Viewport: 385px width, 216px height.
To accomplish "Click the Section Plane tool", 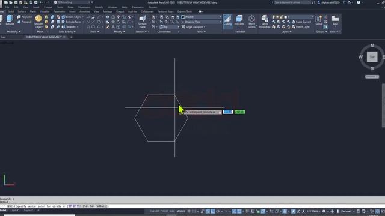I will click(x=143, y=22).
